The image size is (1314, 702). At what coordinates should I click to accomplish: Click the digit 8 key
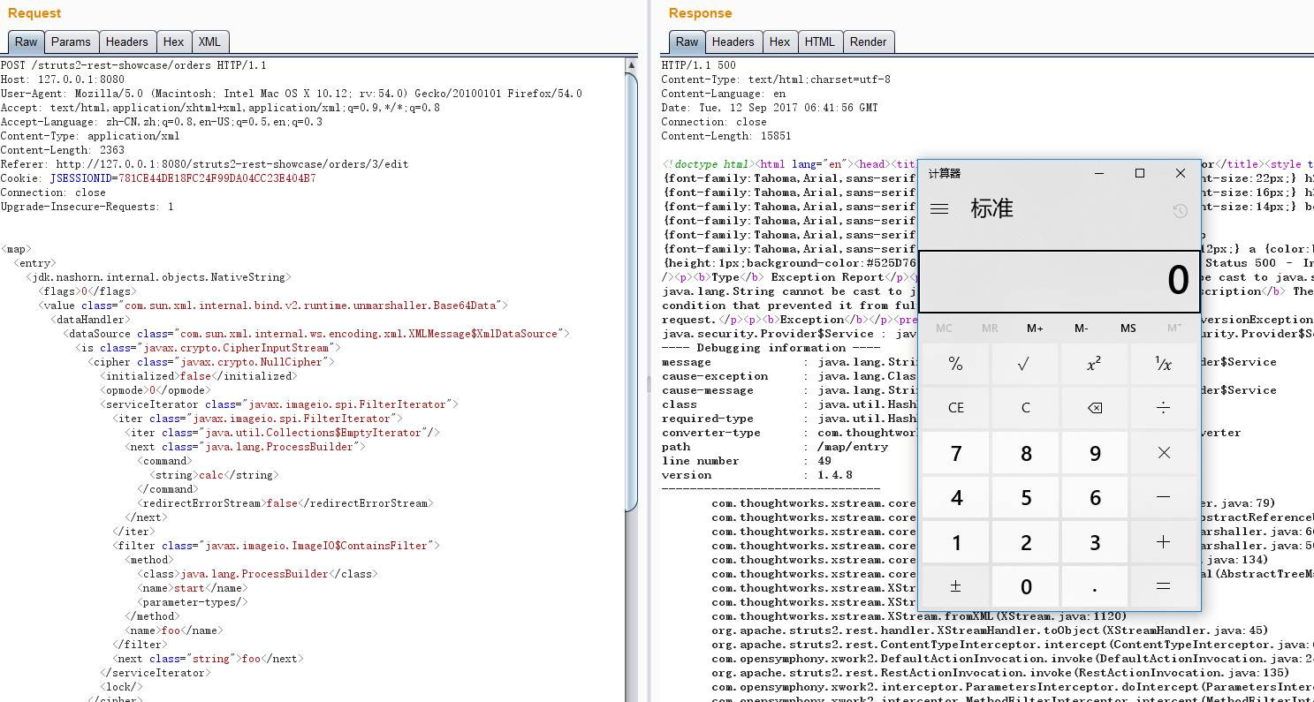click(x=1024, y=453)
